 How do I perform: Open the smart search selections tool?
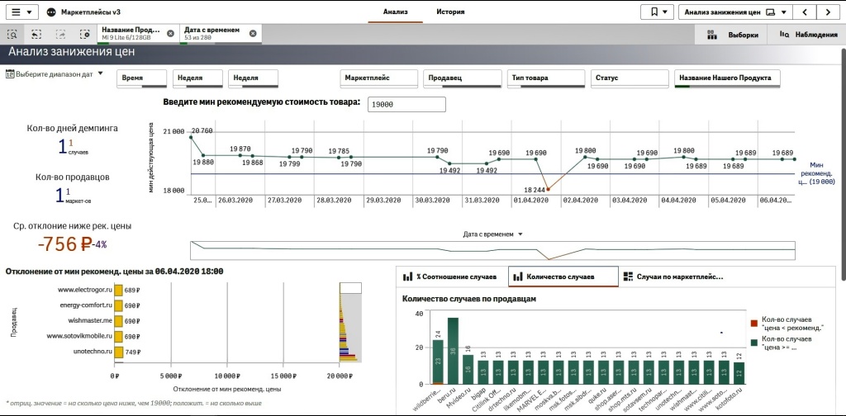pos(12,34)
